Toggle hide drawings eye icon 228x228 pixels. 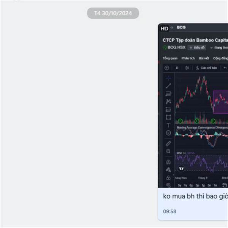tap(168, 185)
